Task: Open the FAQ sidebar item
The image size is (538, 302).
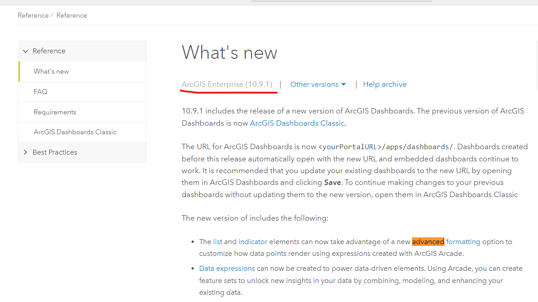Action: (x=41, y=92)
